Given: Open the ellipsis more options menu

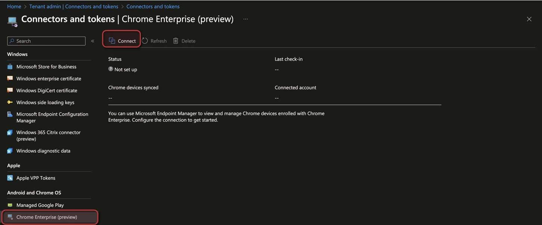Looking at the screenshot, I should pos(246,19).
